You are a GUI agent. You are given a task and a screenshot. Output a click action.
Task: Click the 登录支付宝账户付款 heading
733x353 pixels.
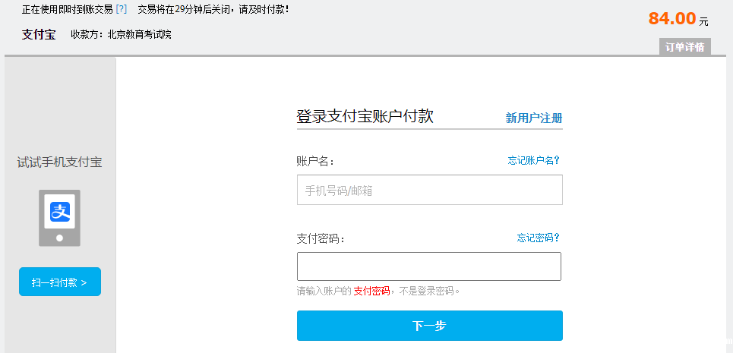(x=365, y=117)
